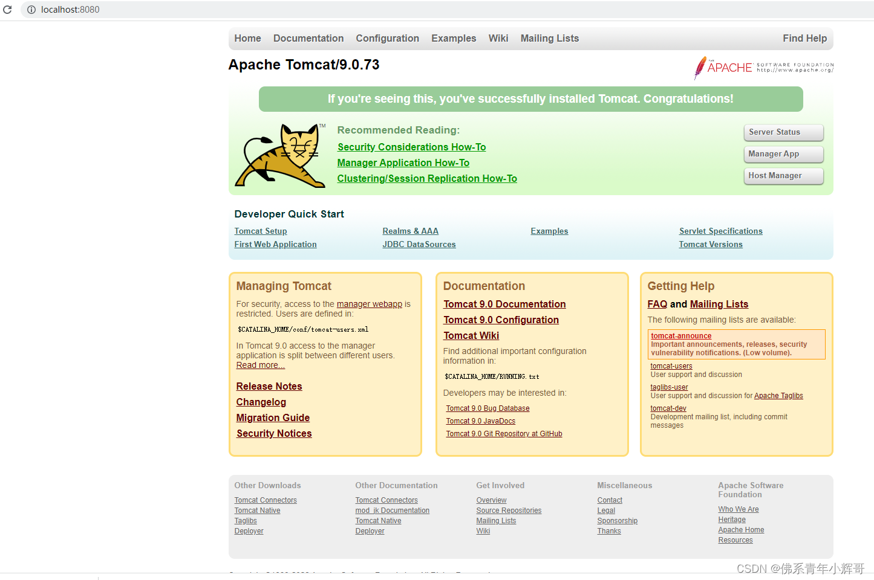This screenshot has width=874, height=580.
Task: Open the FAQ link in Getting Help
Action: point(657,304)
